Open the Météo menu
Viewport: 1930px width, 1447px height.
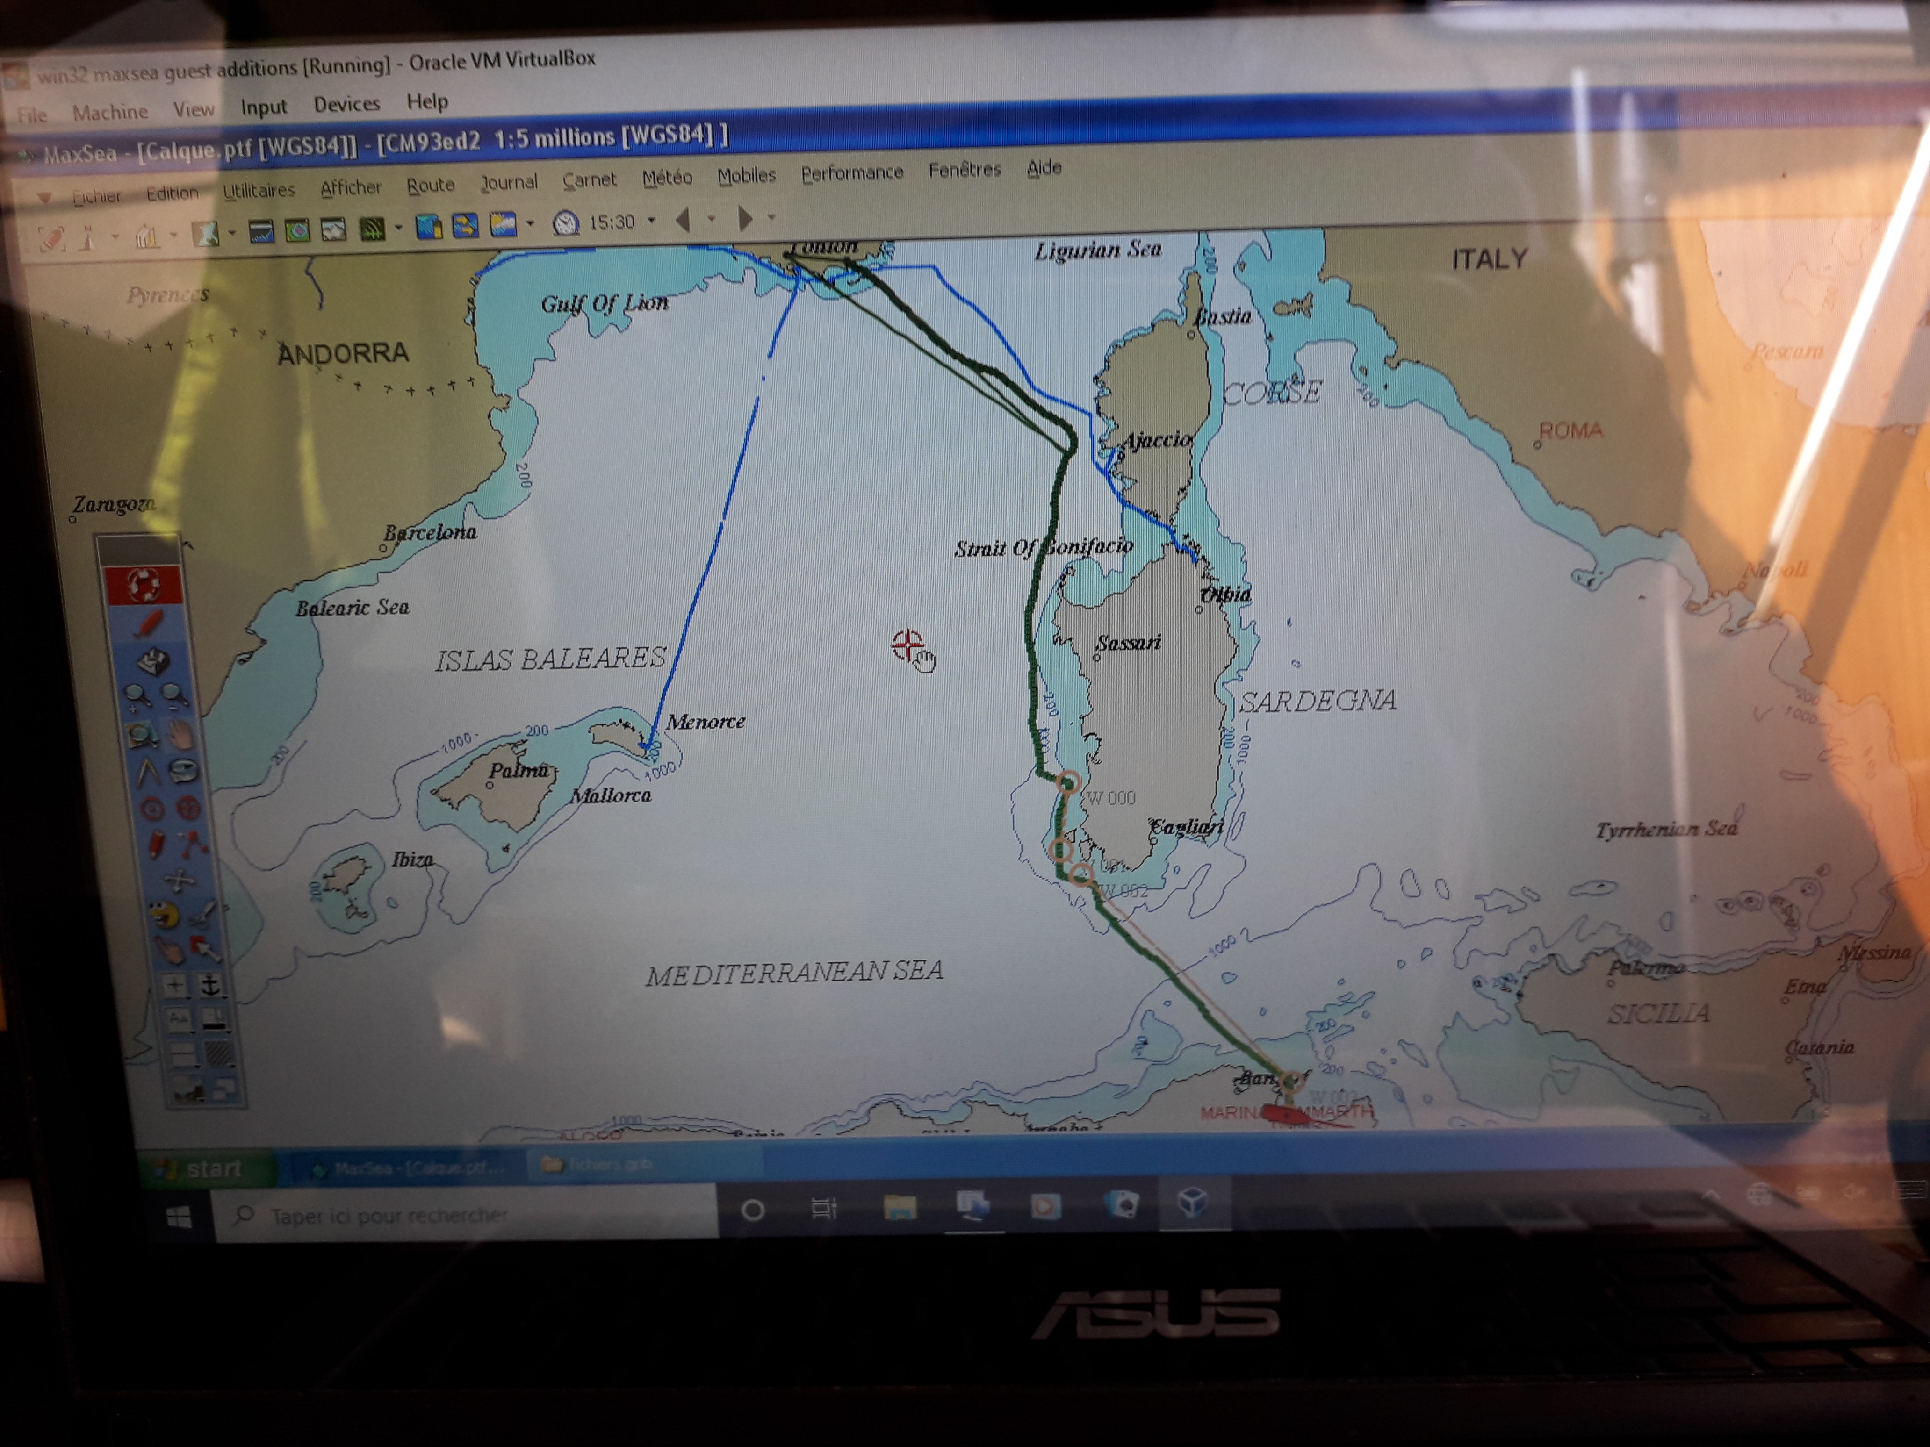[667, 177]
